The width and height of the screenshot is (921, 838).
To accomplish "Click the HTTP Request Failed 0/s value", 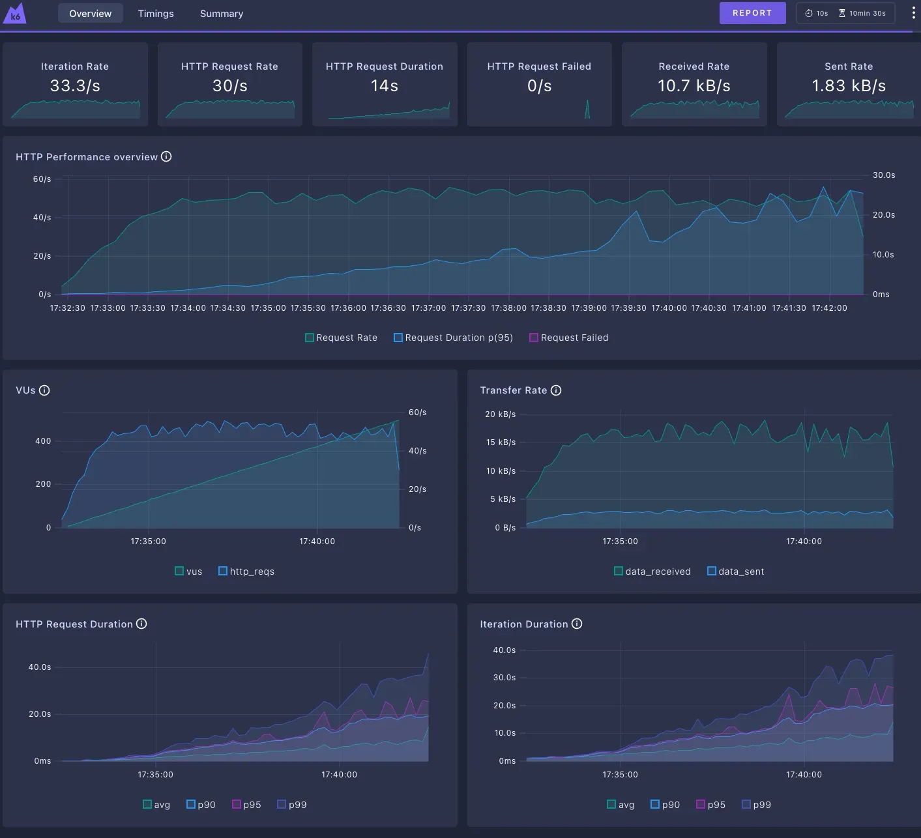I will pos(540,86).
